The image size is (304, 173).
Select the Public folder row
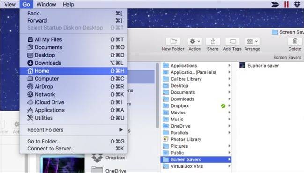[196, 153]
